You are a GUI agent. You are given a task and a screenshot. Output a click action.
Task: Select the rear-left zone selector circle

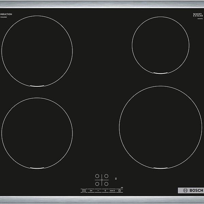pos(97,176)
